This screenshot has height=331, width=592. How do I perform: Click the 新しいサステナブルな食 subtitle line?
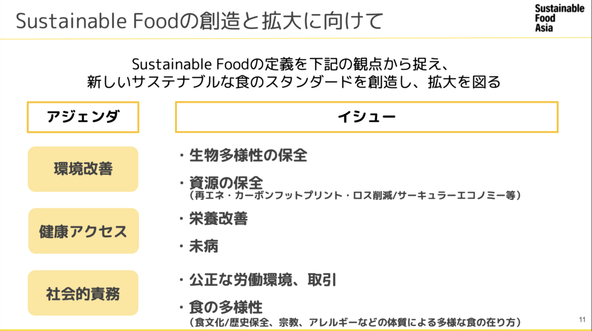(x=295, y=82)
